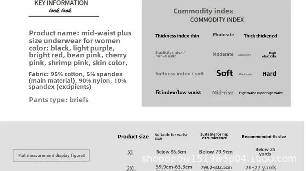Select the Product size column header

[133, 137]
